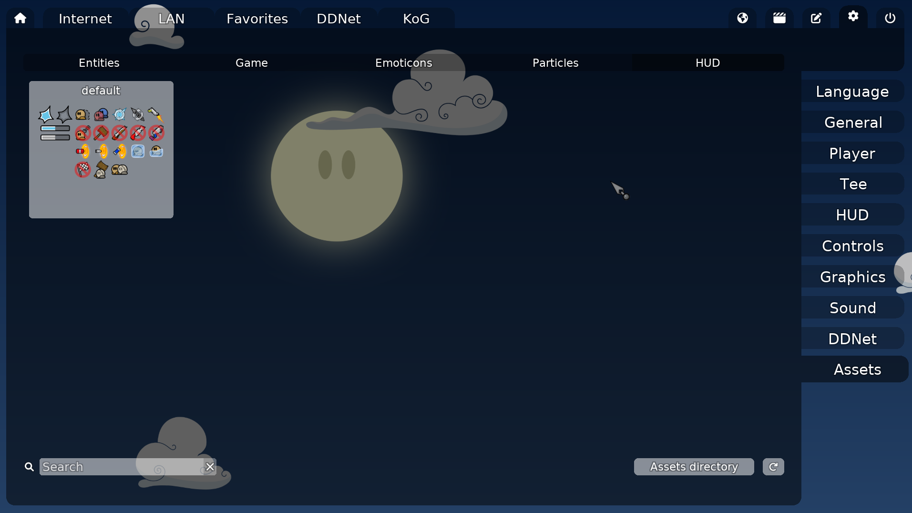This screenshot has width=912, height=513.
Task: Focus the Search input field
Action: point(122,467)
